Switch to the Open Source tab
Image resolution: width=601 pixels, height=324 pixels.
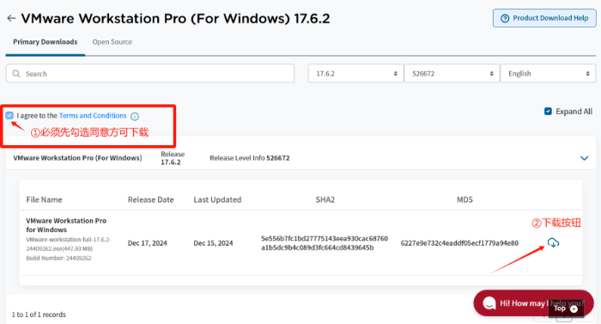[x=112, y=42]
